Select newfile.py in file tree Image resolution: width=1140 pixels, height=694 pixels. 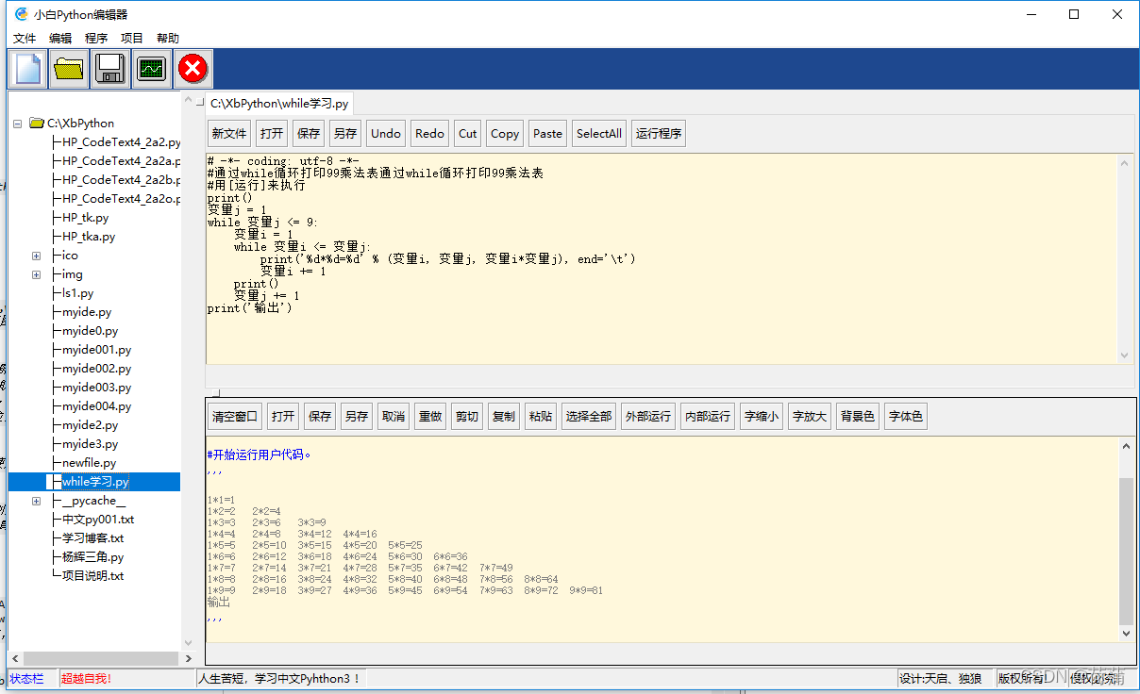point(90,463)
